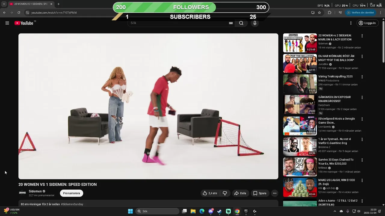The height and width of the screenshot is (216, 385).
Task: Open Chrome extensions puzzle icon
Action: 330,13
